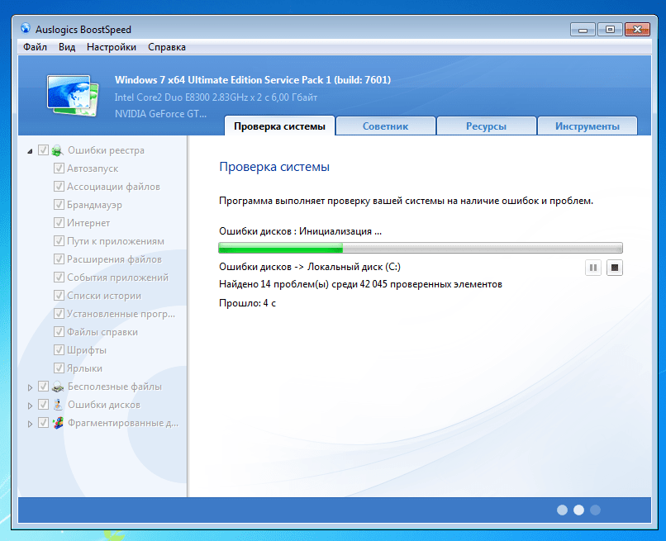Toggle the Пути к приложениям checkbox
This screenshot has width=666, height=541.
[x=59, y=241]
